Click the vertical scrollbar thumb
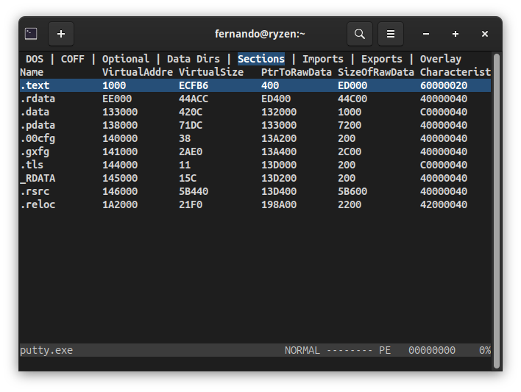521x392 pixels. pyautogui.click(x=497, y=210)
